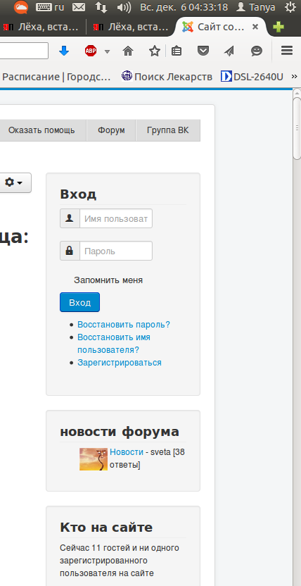Click the blue download arrow icon
This screenshot has height=586, width=301.
(x=64, y=51)
